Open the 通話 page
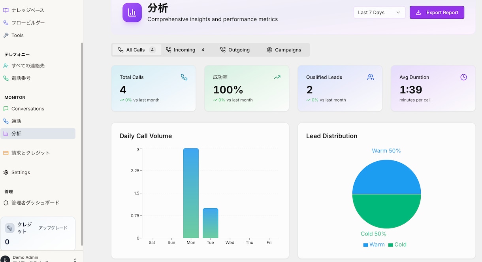The image size is (482, 262). click(x=38, y=121)
